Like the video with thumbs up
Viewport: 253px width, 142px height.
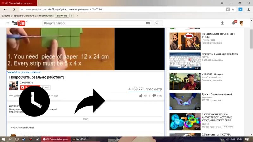[x=140, y=96]
